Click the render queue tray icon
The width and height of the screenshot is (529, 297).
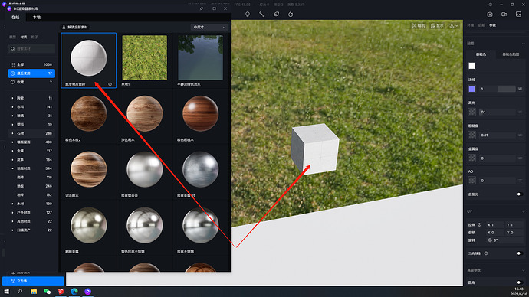[x=518, y=14]
